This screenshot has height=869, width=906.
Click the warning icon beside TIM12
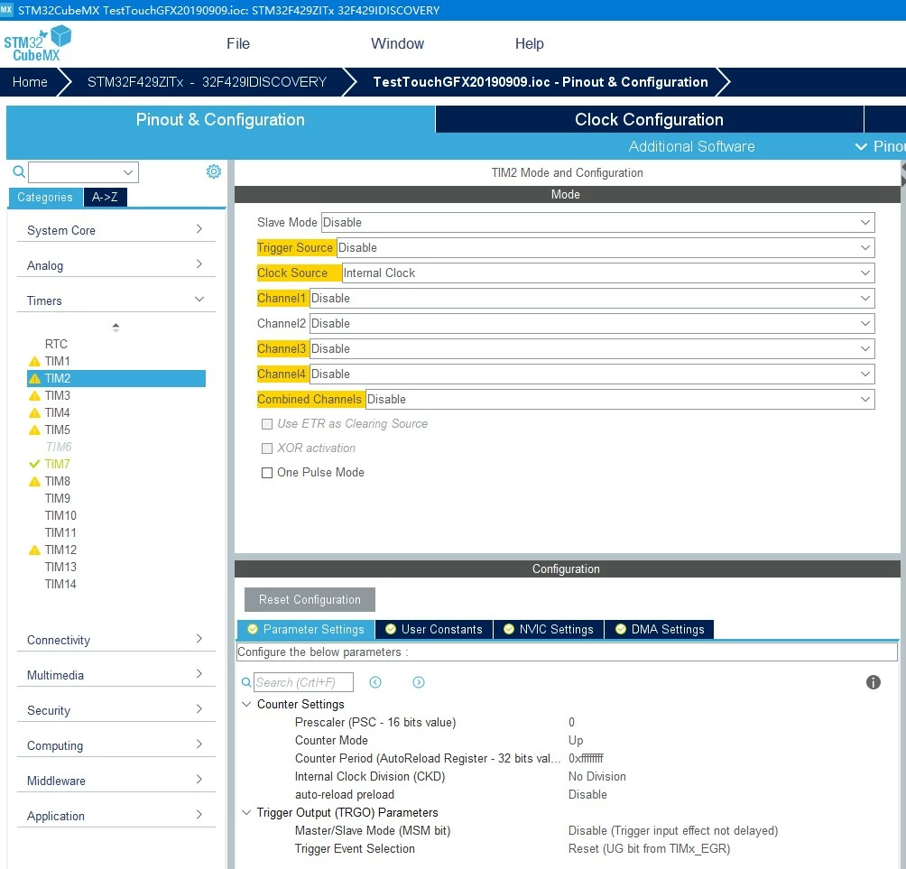point(34,550)
